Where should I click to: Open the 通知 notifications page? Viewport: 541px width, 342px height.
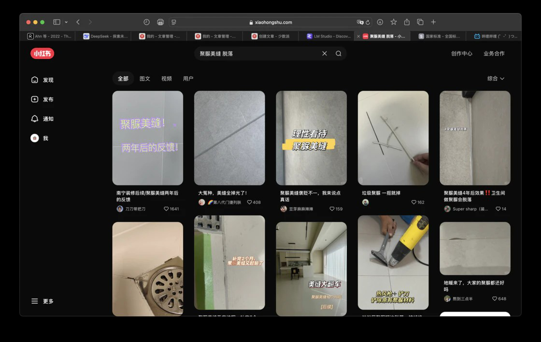(43, 119)
